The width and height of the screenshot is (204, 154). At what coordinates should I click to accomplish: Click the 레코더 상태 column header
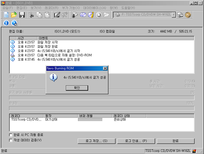pyautogui.click(x=129, y=116)
